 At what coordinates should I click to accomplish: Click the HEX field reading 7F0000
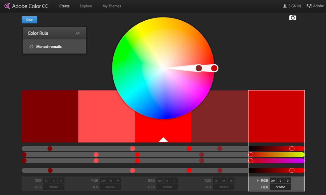click(x=54, y=187)
